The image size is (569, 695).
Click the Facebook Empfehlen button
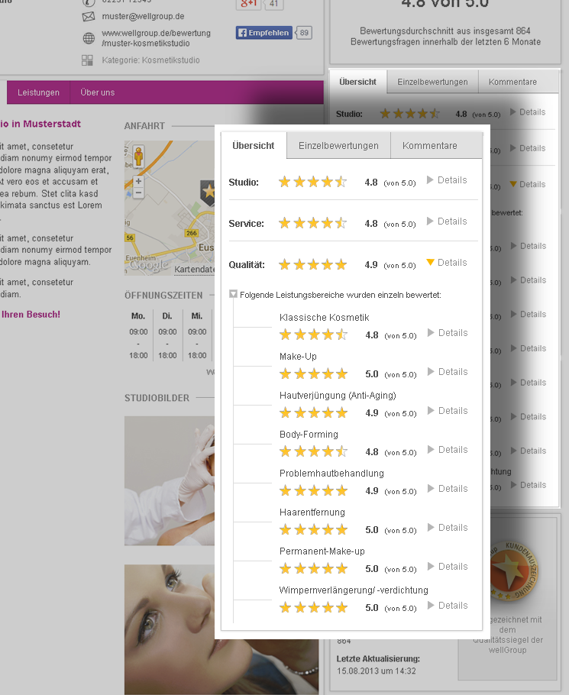coord(264,33)
